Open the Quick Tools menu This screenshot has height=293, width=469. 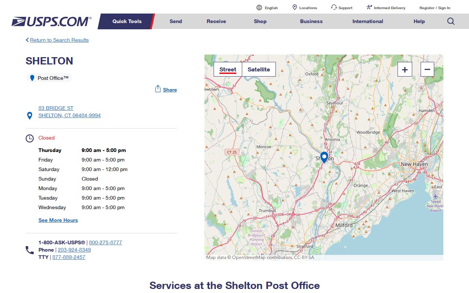pyautogui.click(x=127, y=21)
